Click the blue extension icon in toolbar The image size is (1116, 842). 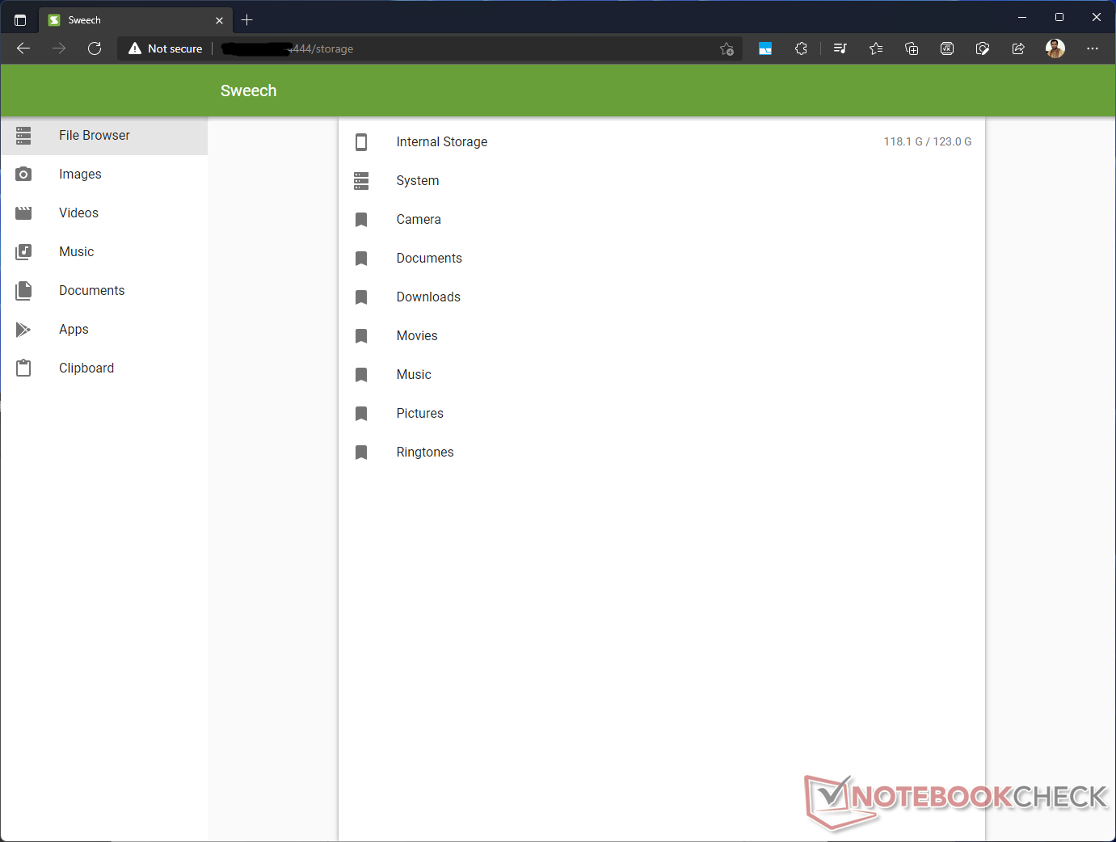coord(765,48)
